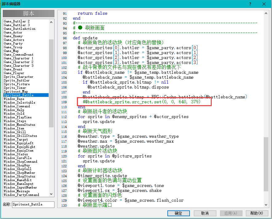
Task: Click the 取消 button
Action: (x=205, y=213)
